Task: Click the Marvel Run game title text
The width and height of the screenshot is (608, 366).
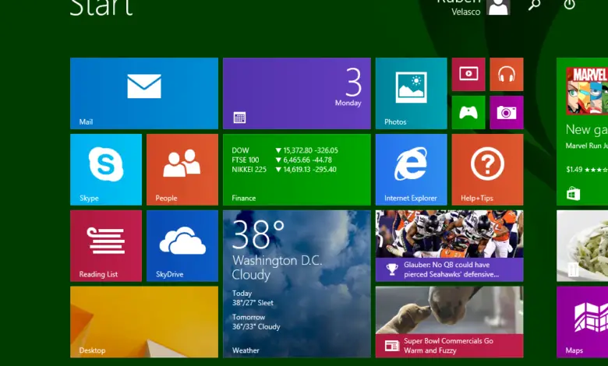Action: click(587, 146)
